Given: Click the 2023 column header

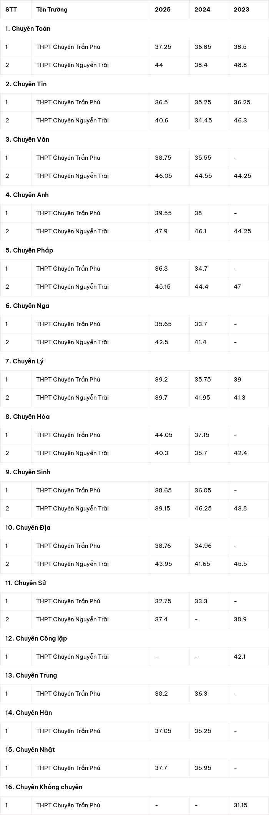Looking at the screenshot, I should pyautogui.click(x=241, y=10).
